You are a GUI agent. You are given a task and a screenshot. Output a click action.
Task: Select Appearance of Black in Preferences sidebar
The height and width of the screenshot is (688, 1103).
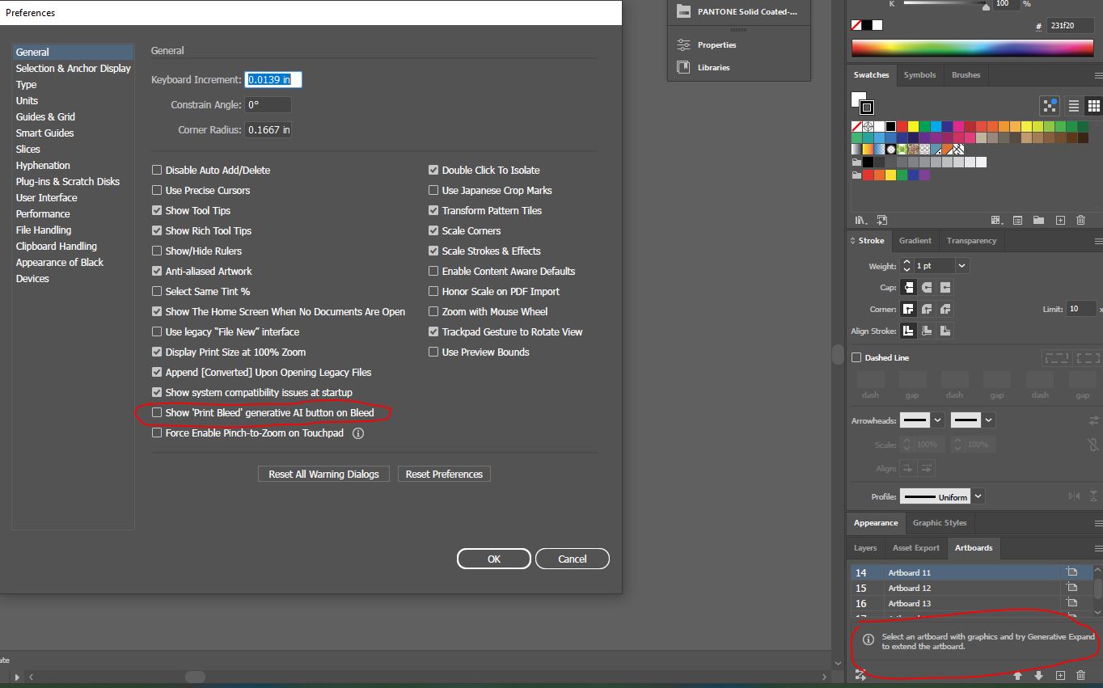coord(59,262)
